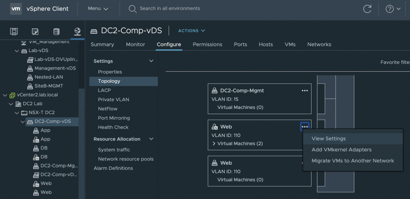
Task: Switch to Storage inventory icon
Action: point(56,32)
